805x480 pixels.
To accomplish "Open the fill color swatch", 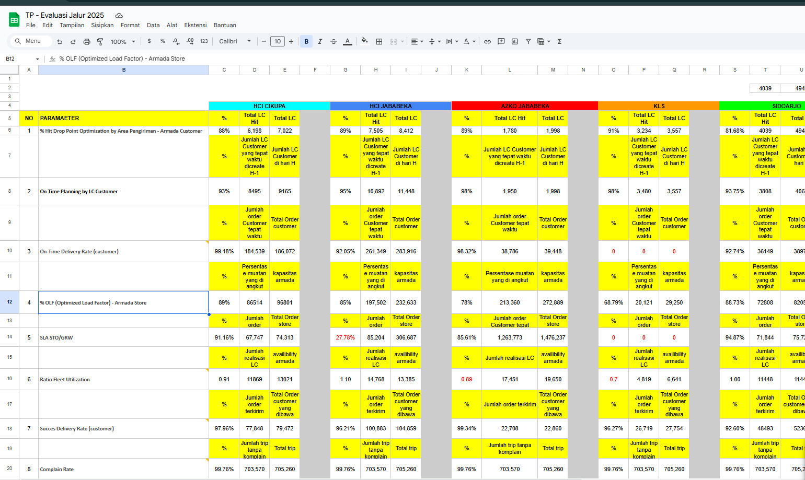I will [x=364, y=41].
